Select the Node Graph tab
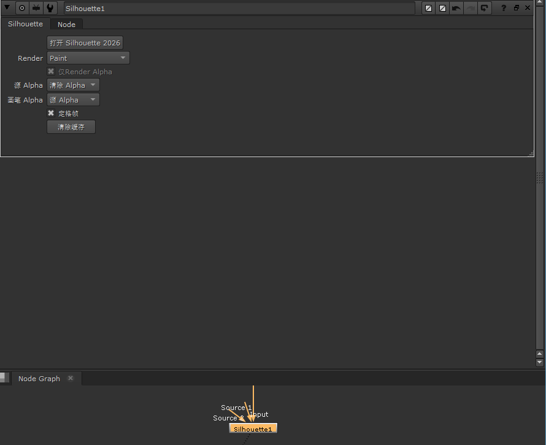This screenshot has width=546, height=445. 39,379
